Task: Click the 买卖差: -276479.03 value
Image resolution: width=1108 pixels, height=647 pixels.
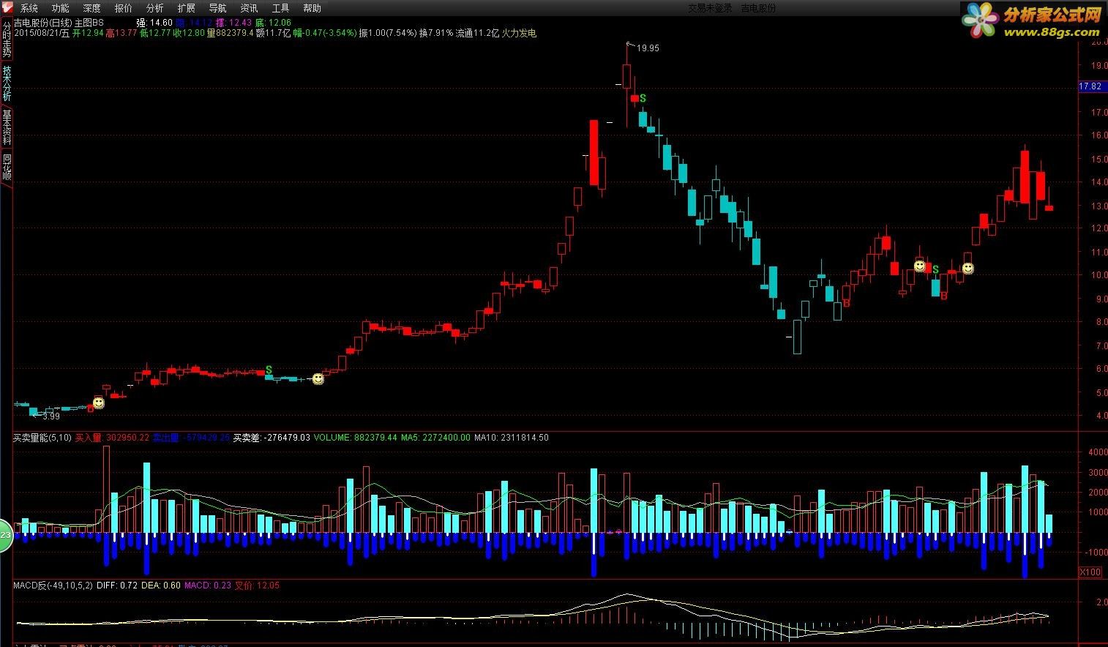Action: tap(272, 438)
